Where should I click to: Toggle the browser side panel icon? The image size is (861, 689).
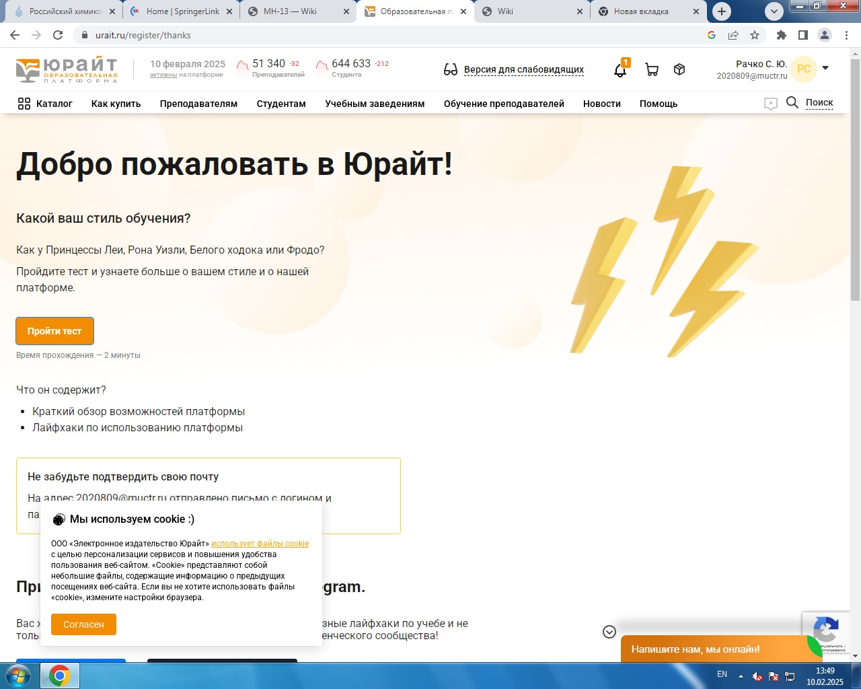pos(802,35)
